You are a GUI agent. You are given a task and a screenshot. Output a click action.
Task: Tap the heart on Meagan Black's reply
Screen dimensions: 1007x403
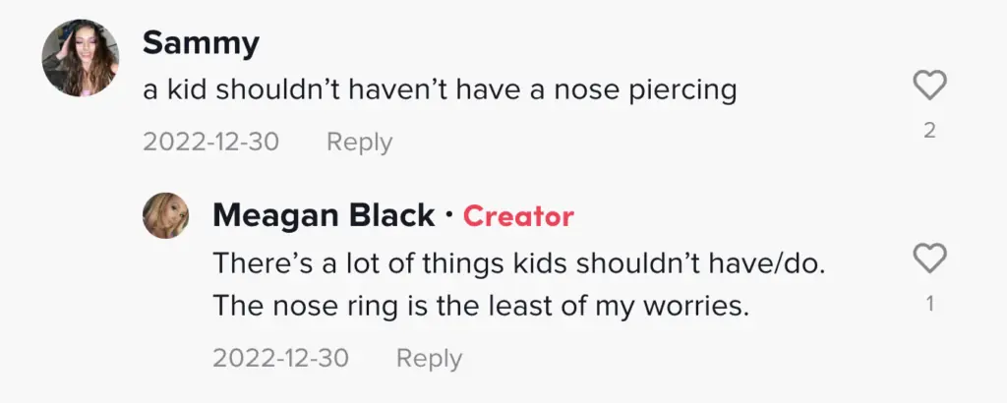pos(929,259)
